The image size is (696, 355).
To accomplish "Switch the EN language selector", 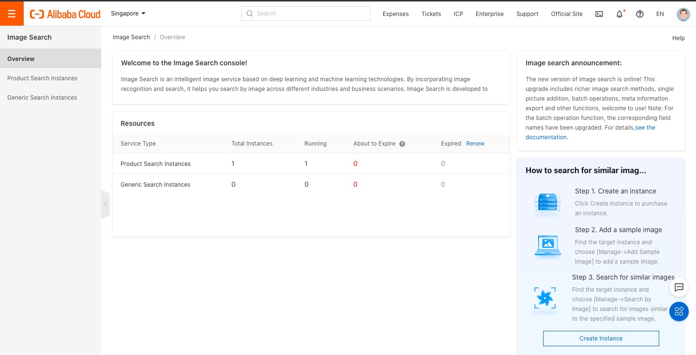I will pos(660,14).
